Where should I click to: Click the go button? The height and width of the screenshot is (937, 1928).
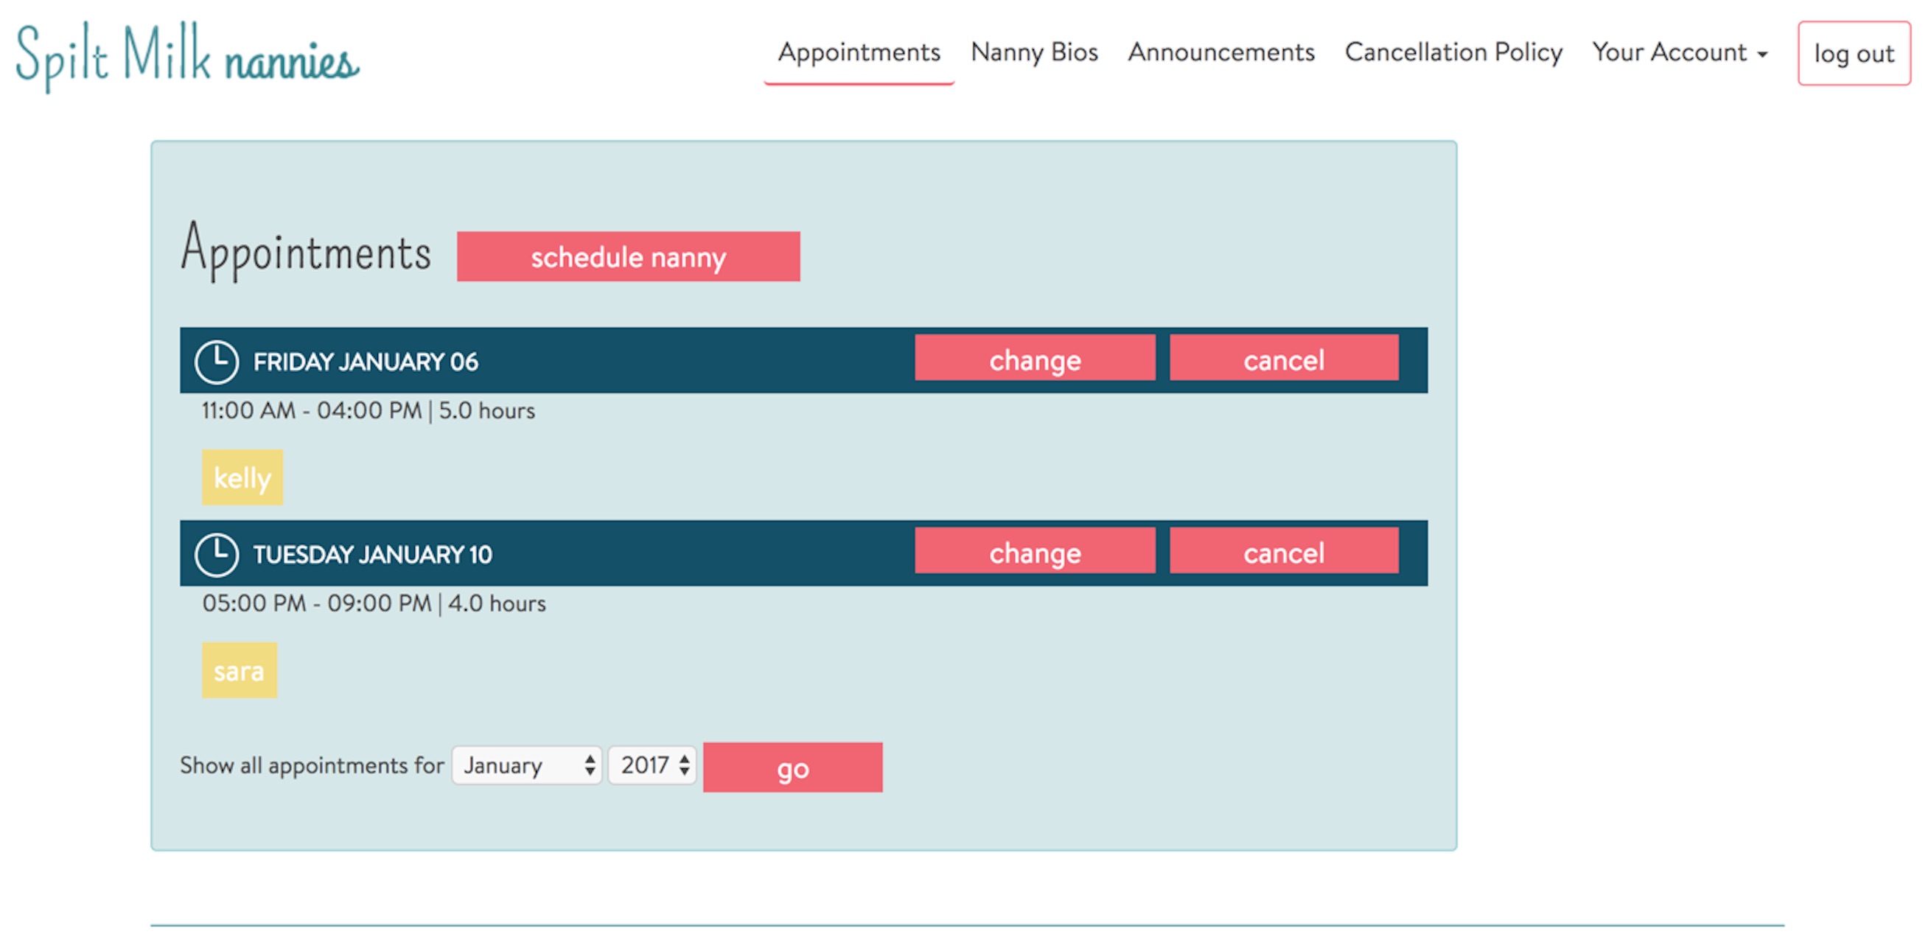(x=792, y=768)
